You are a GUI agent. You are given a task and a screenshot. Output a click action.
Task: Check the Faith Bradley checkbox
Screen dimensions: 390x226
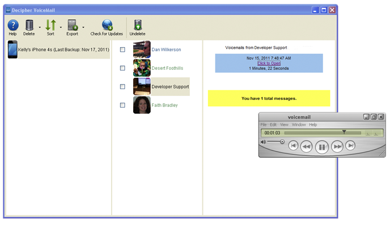click(x=122, y=105)
